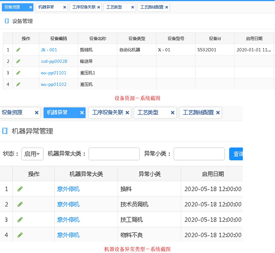Click the 启用日期 header in device table
This screenshot has width=275, height=253.
point(254,38)
